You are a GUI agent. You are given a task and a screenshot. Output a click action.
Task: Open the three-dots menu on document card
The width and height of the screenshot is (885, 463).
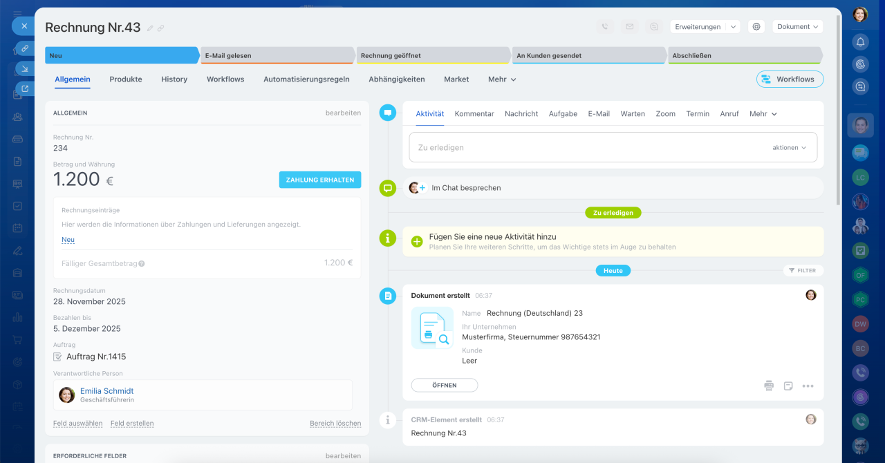(x=808, y=386)
